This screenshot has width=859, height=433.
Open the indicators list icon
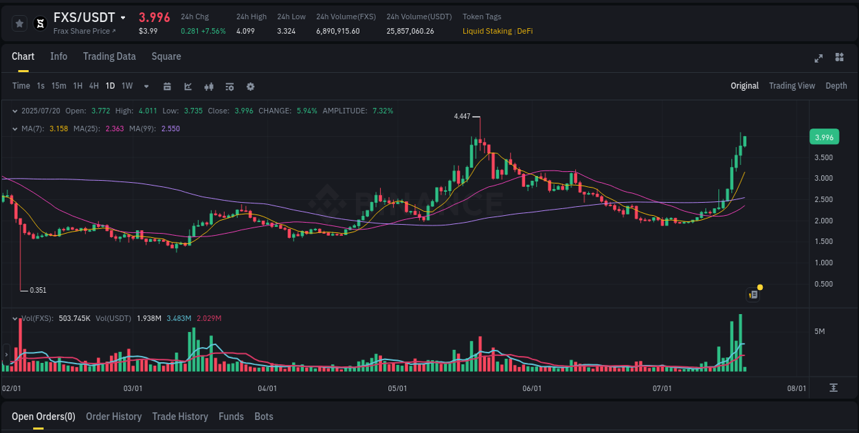tap(229, 87)
